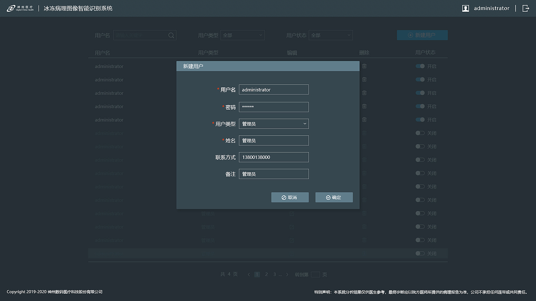536x301 pixels.
Task: Click the edit icon in the highlighted last row
Action: (x=292, y=253)
